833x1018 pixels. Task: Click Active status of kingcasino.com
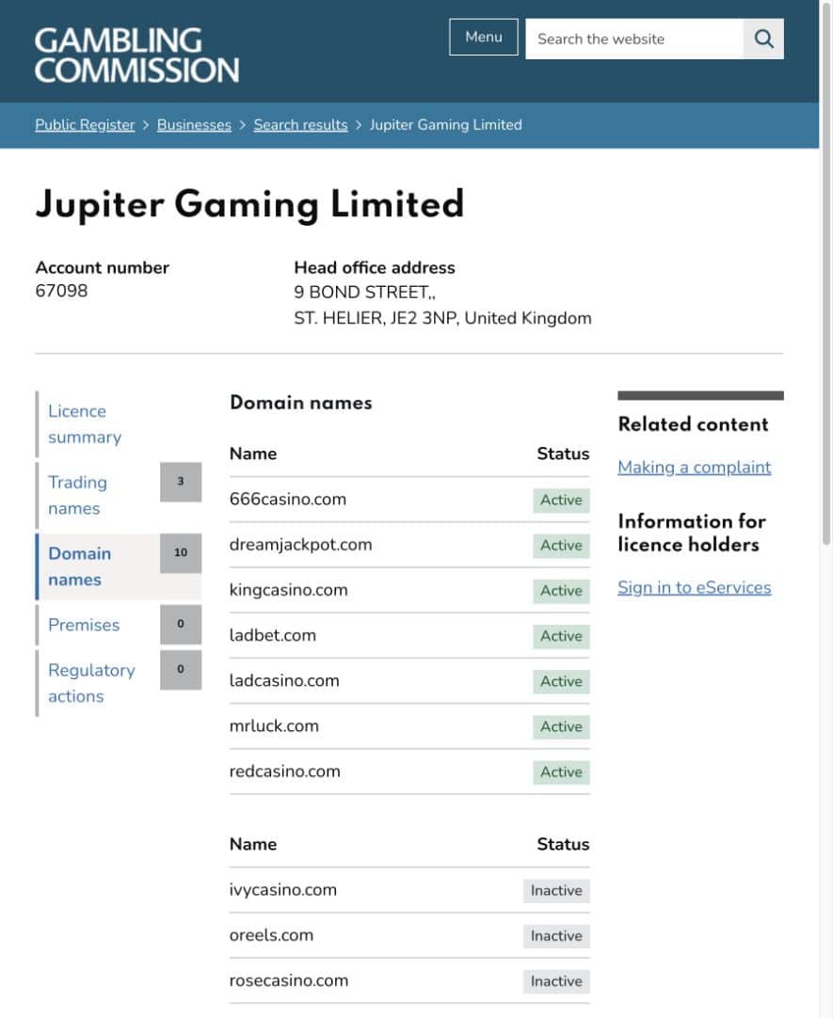tap(562, 592)
